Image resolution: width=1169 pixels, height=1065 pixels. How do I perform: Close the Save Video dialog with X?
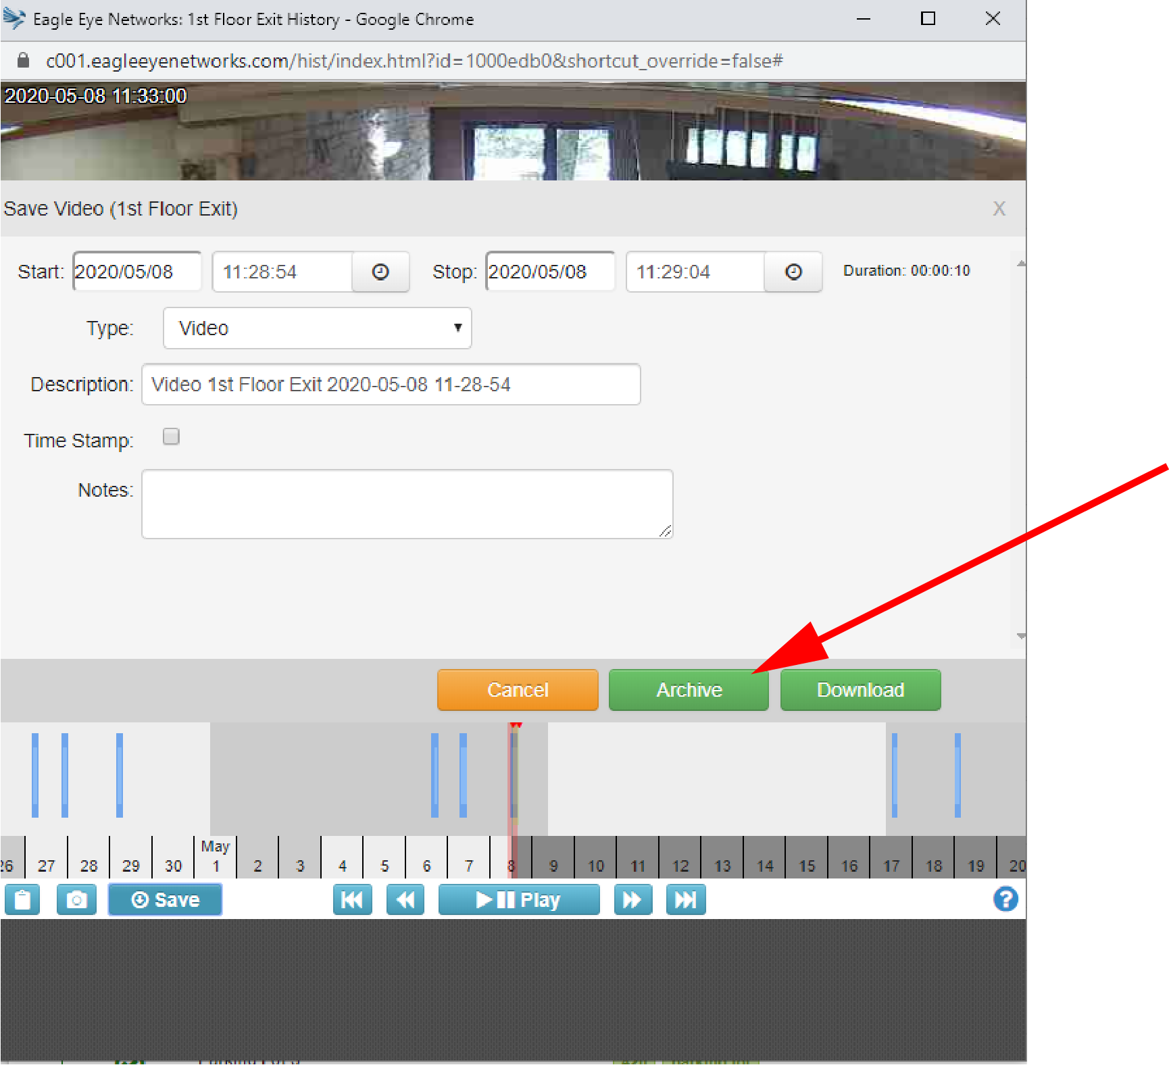click(x=999, y=209)
